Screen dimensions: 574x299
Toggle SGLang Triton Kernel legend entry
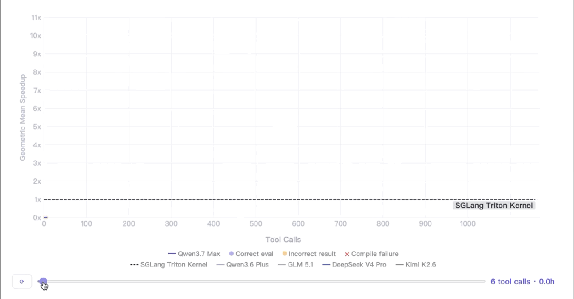[169, 264]
